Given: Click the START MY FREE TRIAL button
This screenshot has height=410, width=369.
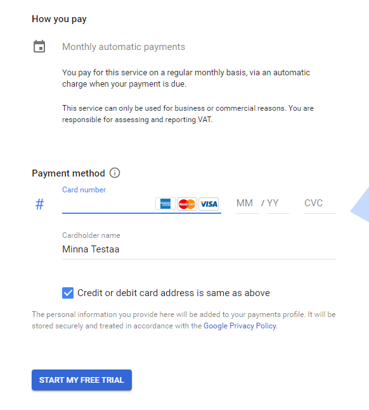Looking at the screenshot, I should 82,380.
